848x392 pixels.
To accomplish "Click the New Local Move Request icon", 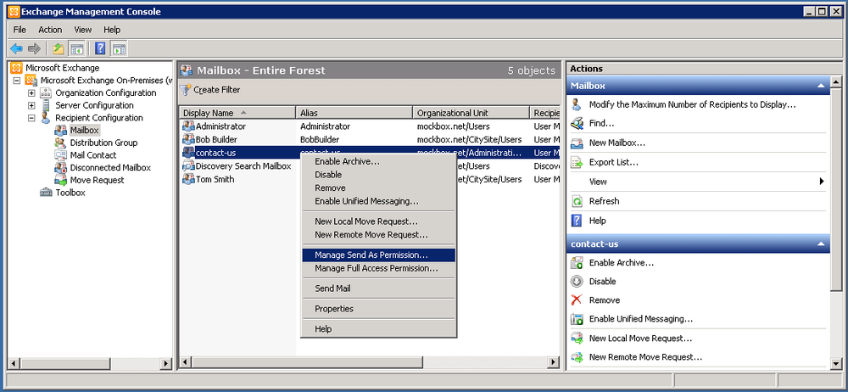I will [x=577, y=339].
